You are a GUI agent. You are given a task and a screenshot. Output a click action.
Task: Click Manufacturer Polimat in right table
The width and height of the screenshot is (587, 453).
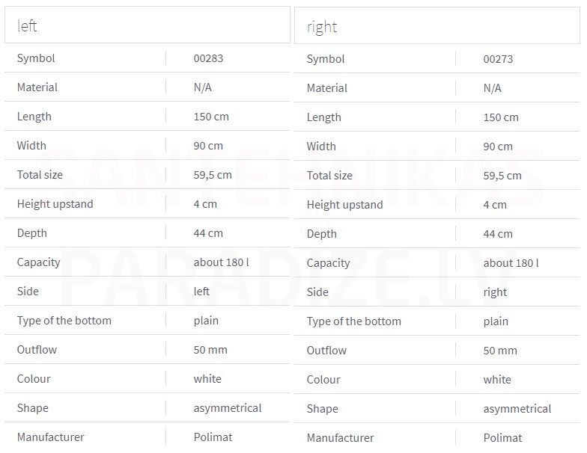click(503, 438)
